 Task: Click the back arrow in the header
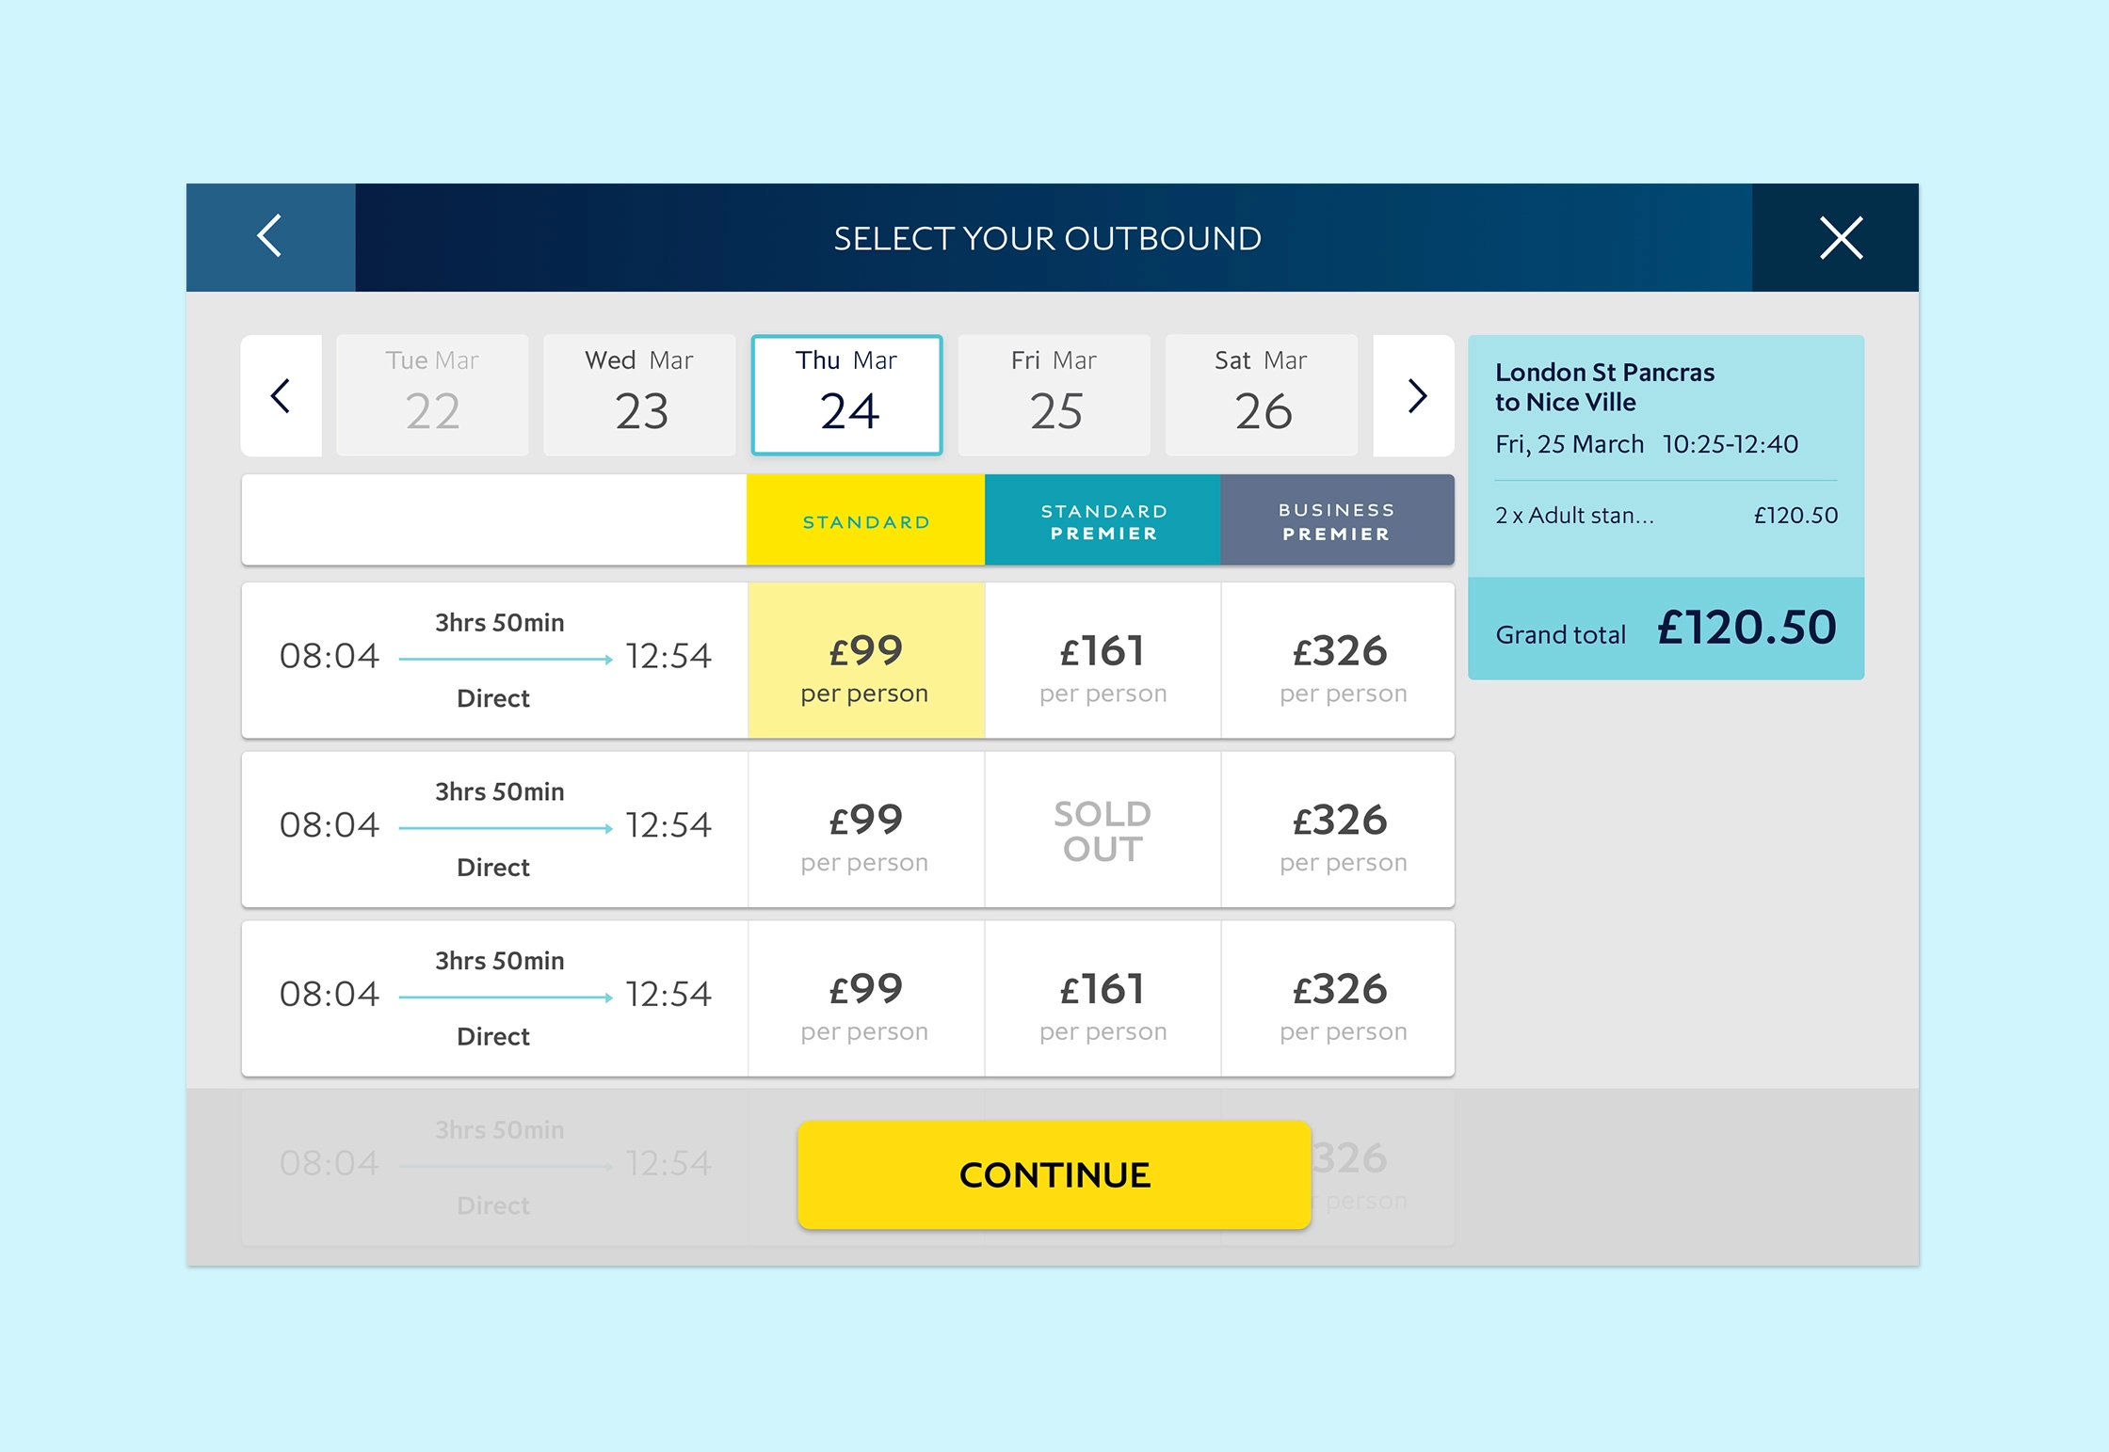click(x=270, y=236)
